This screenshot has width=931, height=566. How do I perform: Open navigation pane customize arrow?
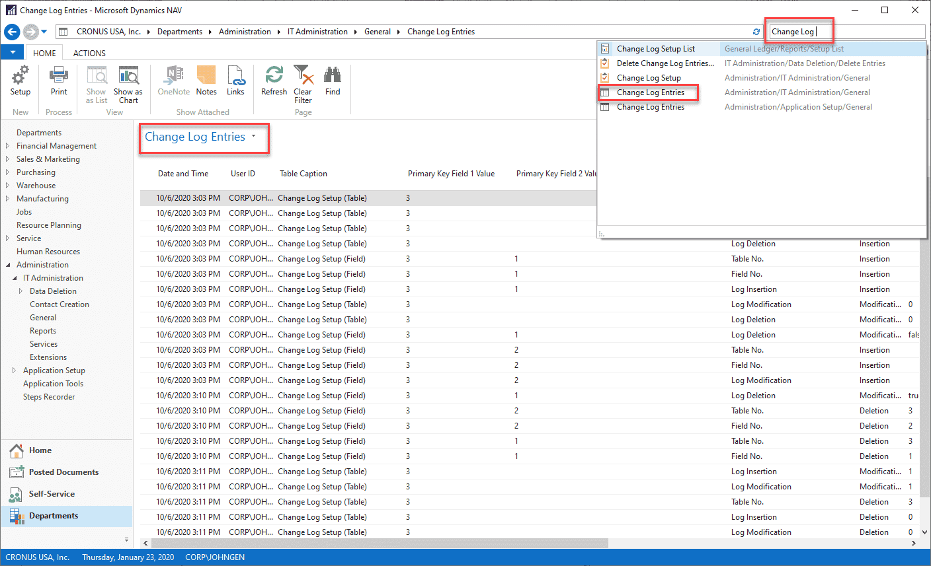[x=126, y=540]
